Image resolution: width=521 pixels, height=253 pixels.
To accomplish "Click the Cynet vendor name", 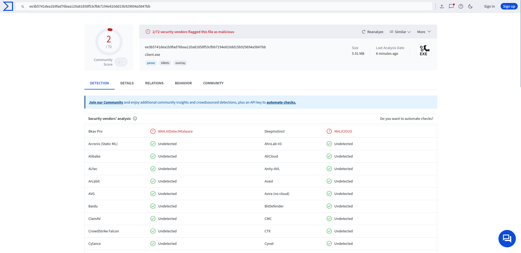I will [x=269, y=244].
